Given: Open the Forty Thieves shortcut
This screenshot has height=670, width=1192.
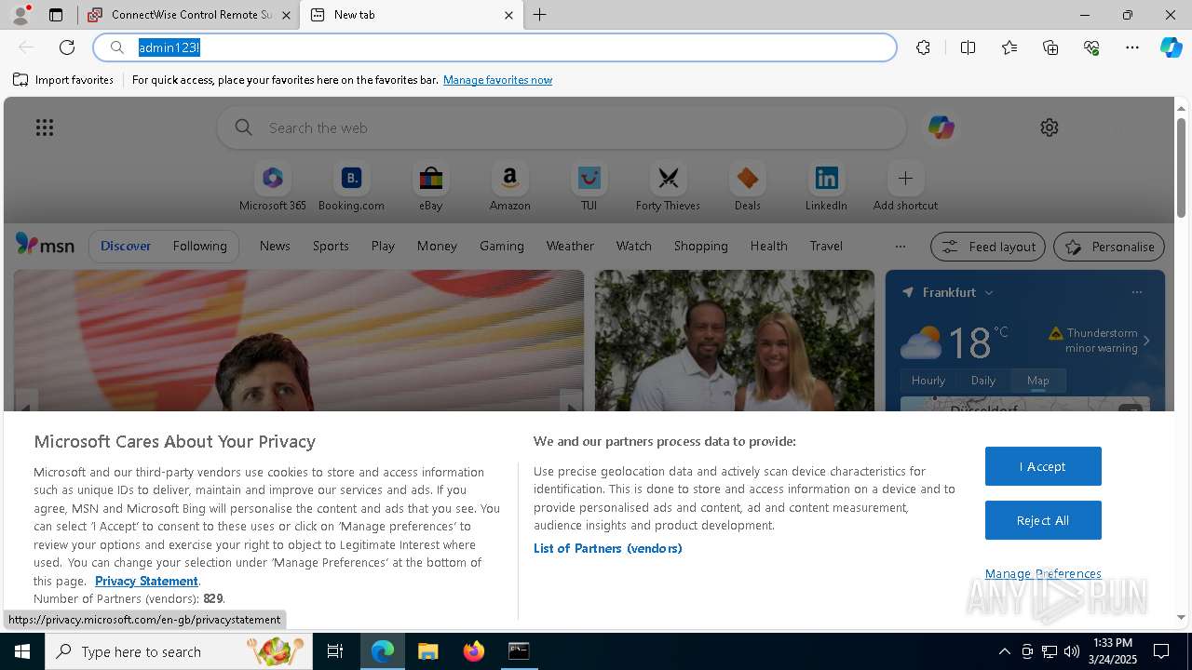Looking at the screenshot, I should click(x=668, y=187).
